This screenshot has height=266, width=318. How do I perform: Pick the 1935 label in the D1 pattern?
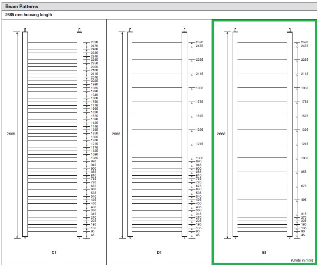click(199, 88)
